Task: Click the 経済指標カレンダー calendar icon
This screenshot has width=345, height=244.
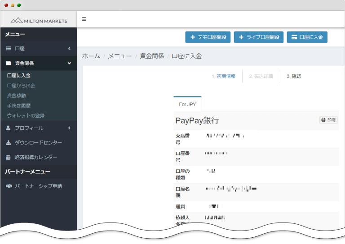Action: [8, 157]
